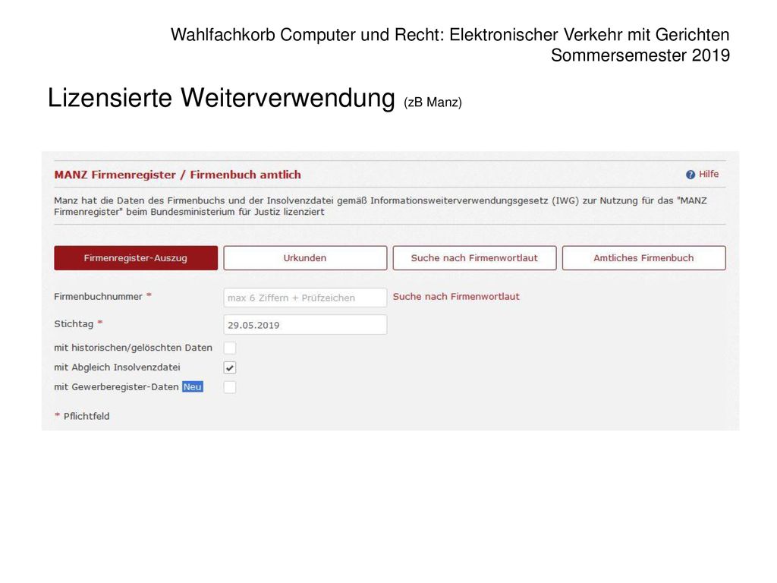The image size is (777, 583).
Task: Enable mit historischen/gelöschten Daten checkbox
Action: [230, 348]
